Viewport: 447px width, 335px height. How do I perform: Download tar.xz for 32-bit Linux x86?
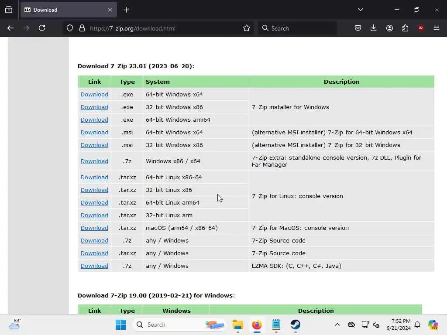coord(94,190)
